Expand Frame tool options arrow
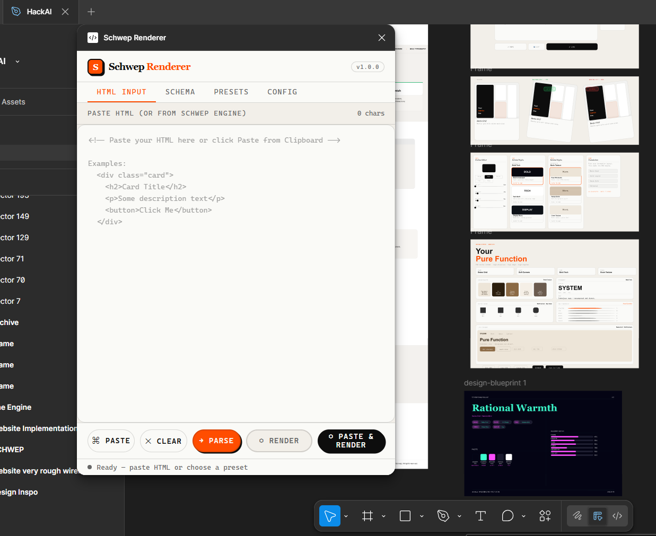Viewport: 656px width, 536px height. click(383, 516)
